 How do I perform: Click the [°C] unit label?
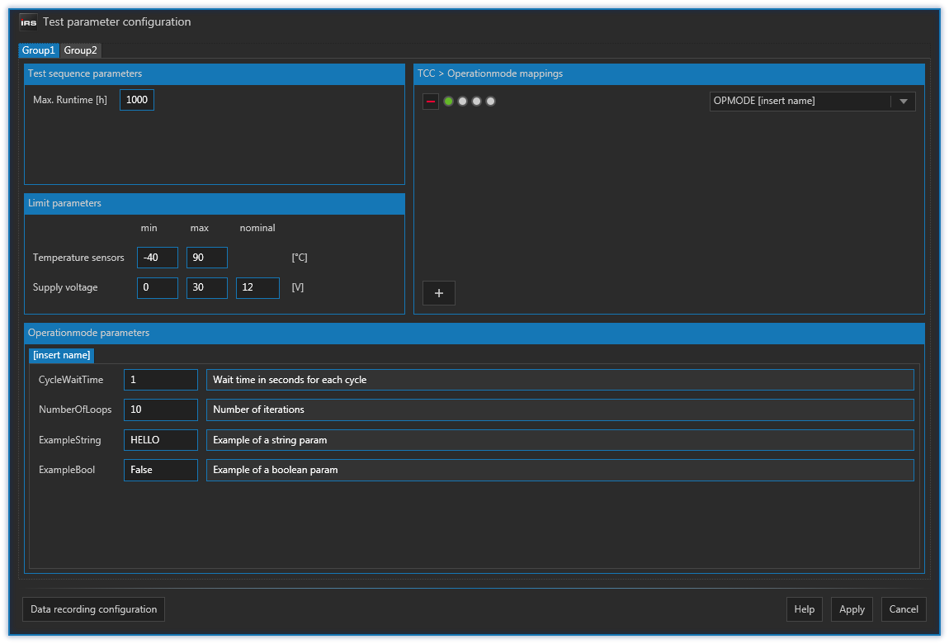[300, 258]
